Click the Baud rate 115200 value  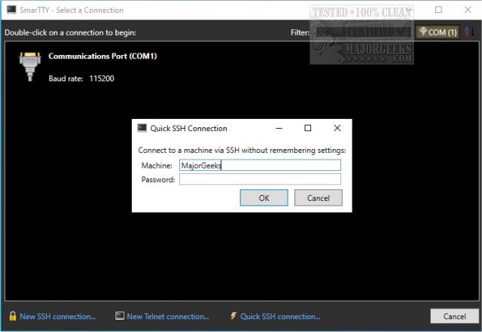[102, 79]
